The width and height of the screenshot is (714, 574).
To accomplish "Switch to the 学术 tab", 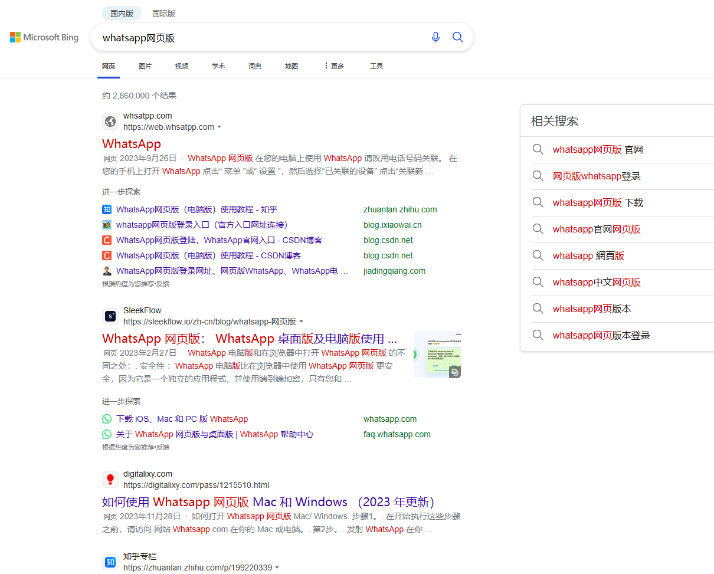I will [218, 66].
